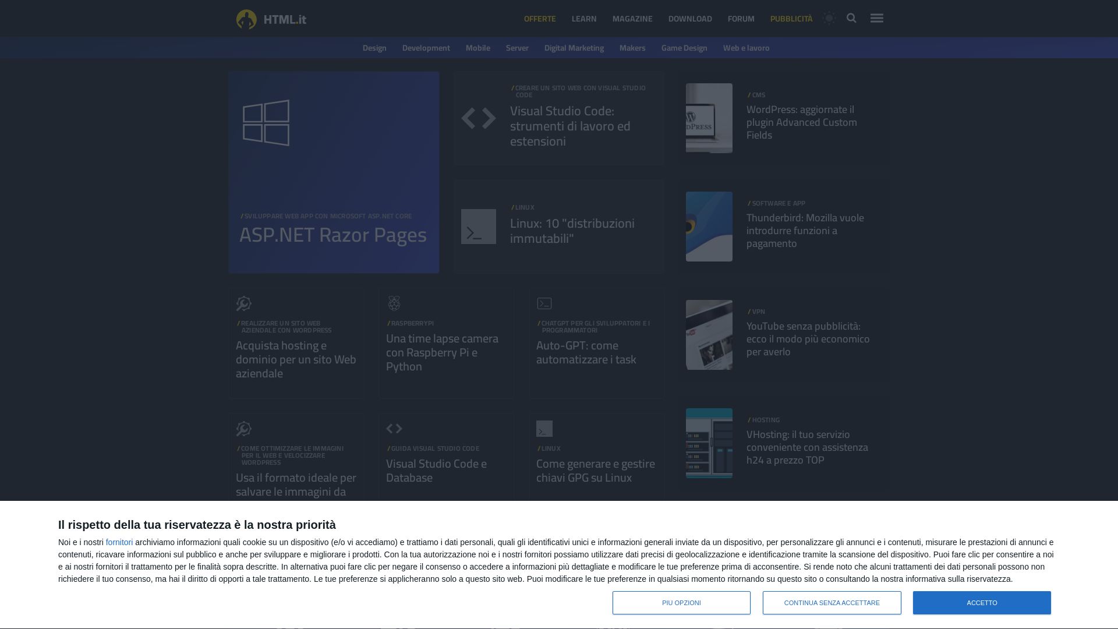1118x629 pixels.
Task: Select the Server category tab
Action: tap(517, 48)
